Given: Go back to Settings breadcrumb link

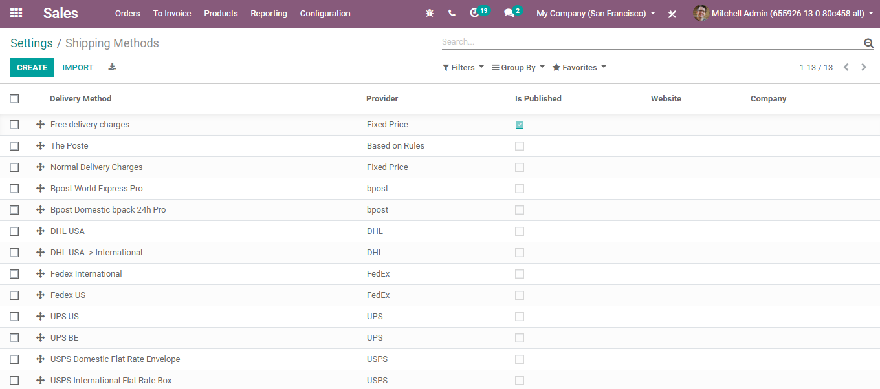Looking at the screenshot, I should 32,43.
